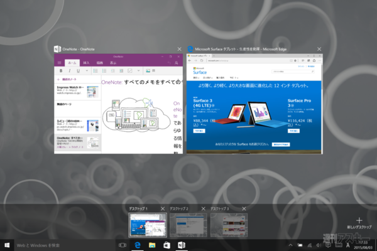Close the OneNote window from Task View
Viewport: 377px width, 251px height.
(x=179, y=49)
